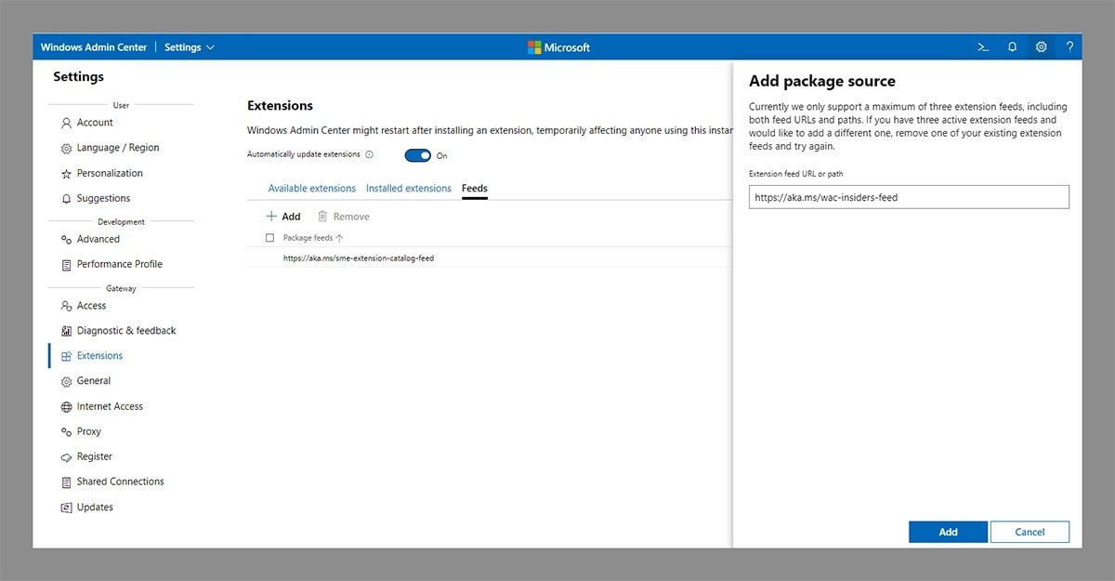Click the Microsoft logo
This screenshot has height=581, width=1115.
pyautogui.click(x=557, y=46)
